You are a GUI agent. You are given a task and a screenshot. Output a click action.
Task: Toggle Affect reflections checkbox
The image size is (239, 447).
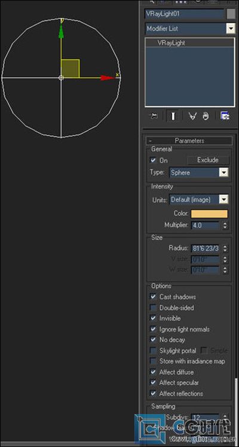[x=154, y=393]
